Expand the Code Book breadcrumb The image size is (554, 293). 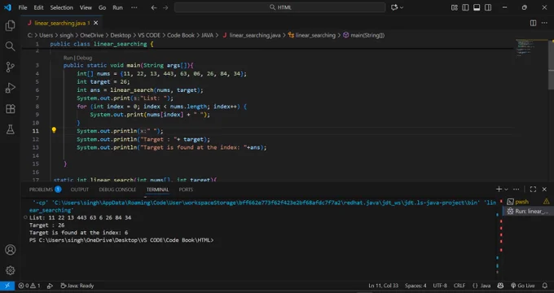[x=181, y=35]
